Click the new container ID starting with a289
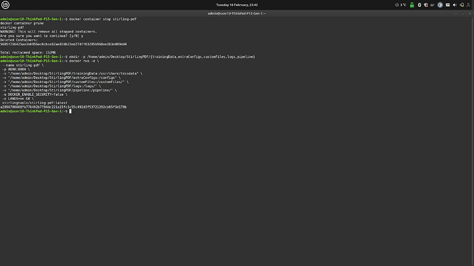The height and width of the screenshot is (266, 474). [63, 107]
